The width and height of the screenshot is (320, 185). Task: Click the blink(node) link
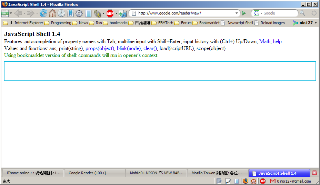coord(129,48)
